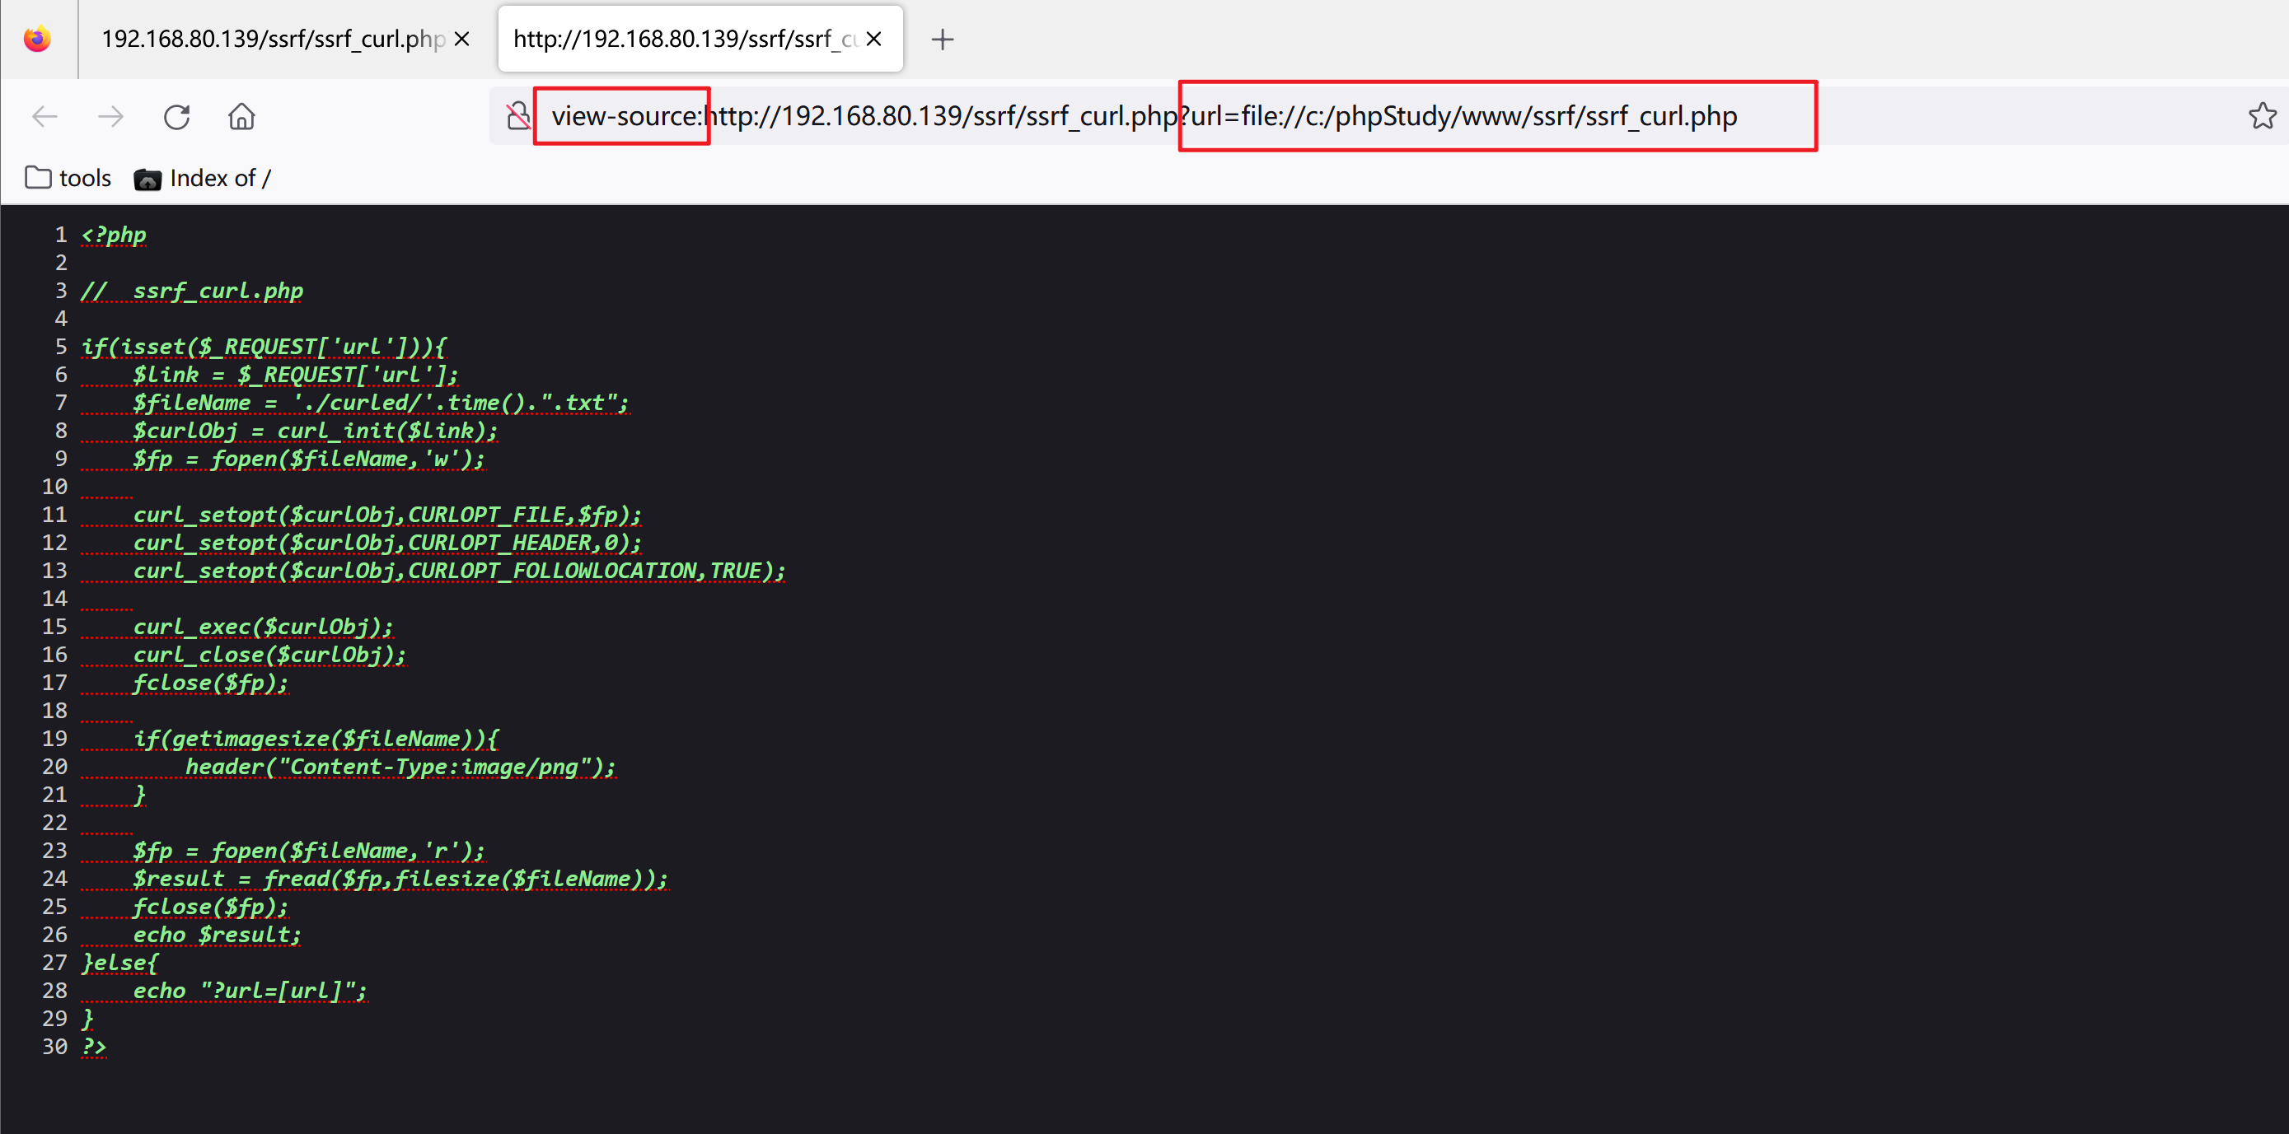2289x1134 pixels.
Task: Click the '$result = fread' line
Action: pyautogui.click(x=400, y=880)
